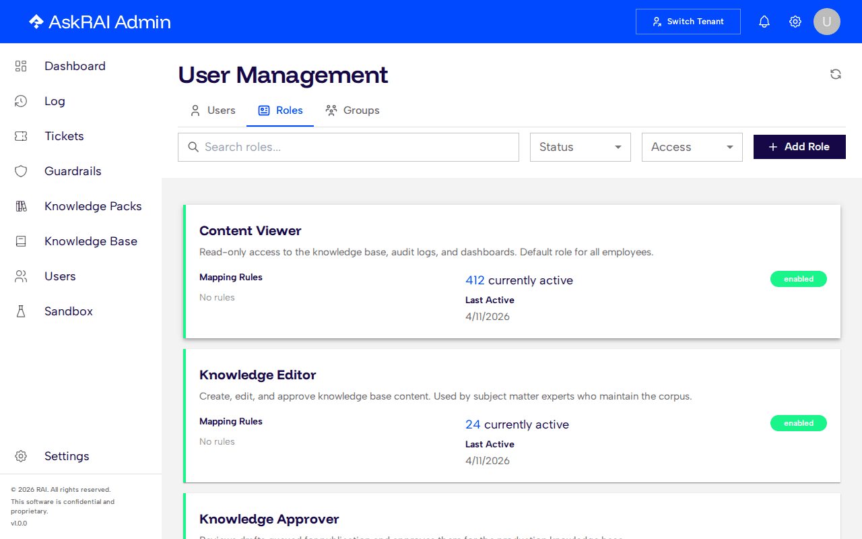Viewport: 862px width, 539px height.
Task: Click the Log history icon
Action: pyautogui.click(x=21, y=101)
